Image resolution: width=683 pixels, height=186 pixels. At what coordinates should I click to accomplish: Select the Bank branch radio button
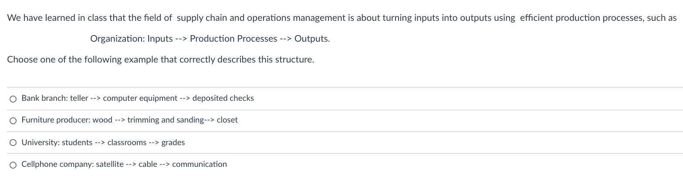(13, 99)
